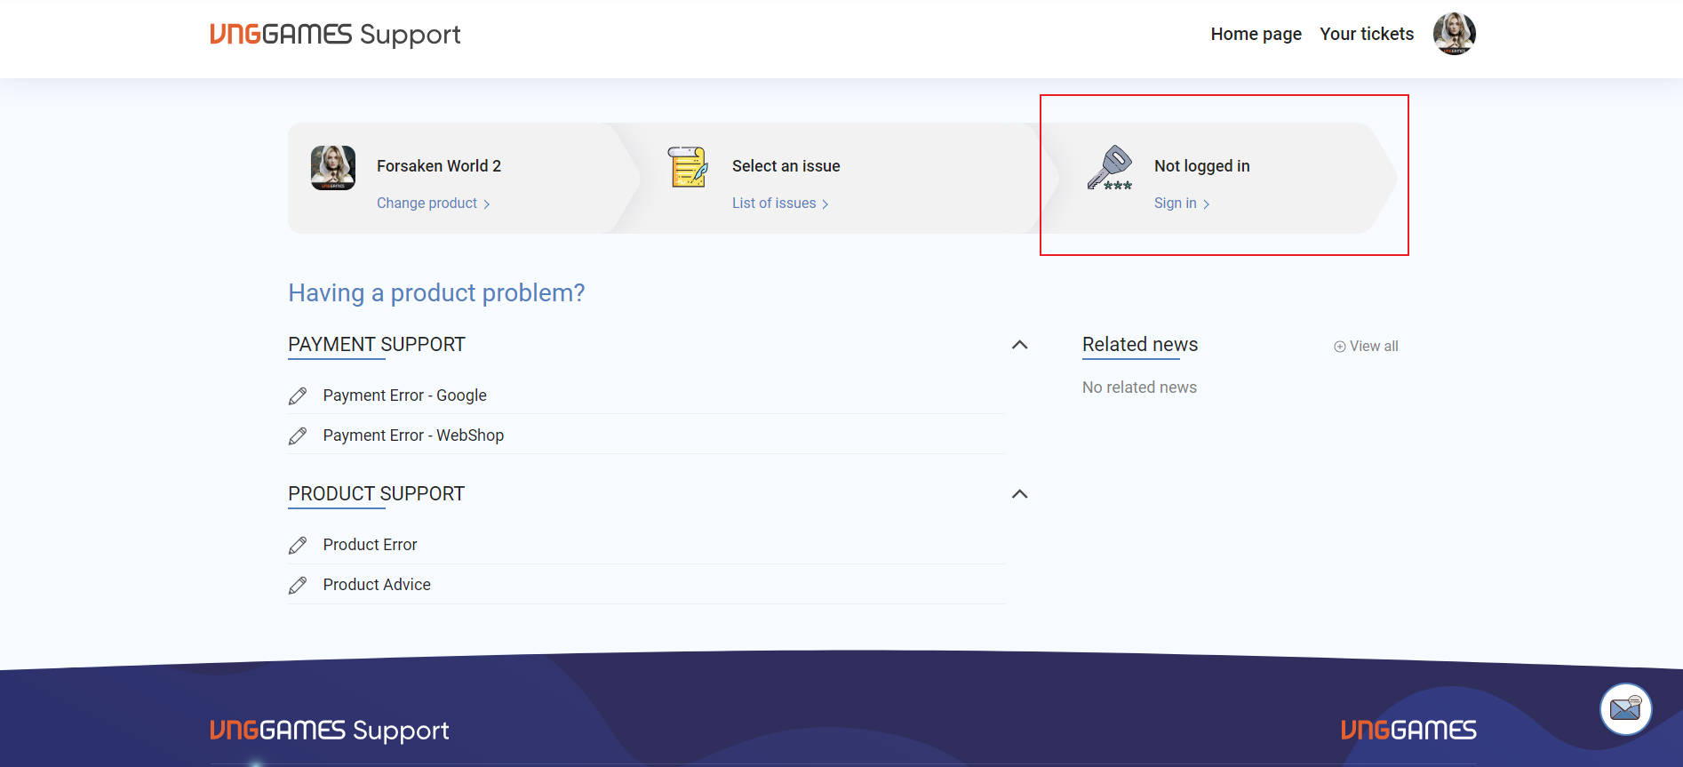Click pencil icon beside Product Error
The image size is (1683, 767).
[298, 545]
